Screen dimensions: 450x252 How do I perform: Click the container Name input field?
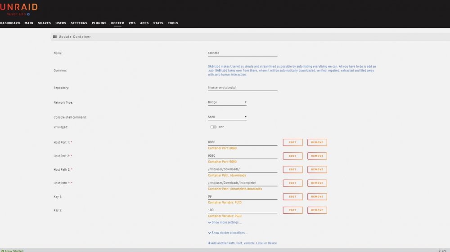click(243, 53)
